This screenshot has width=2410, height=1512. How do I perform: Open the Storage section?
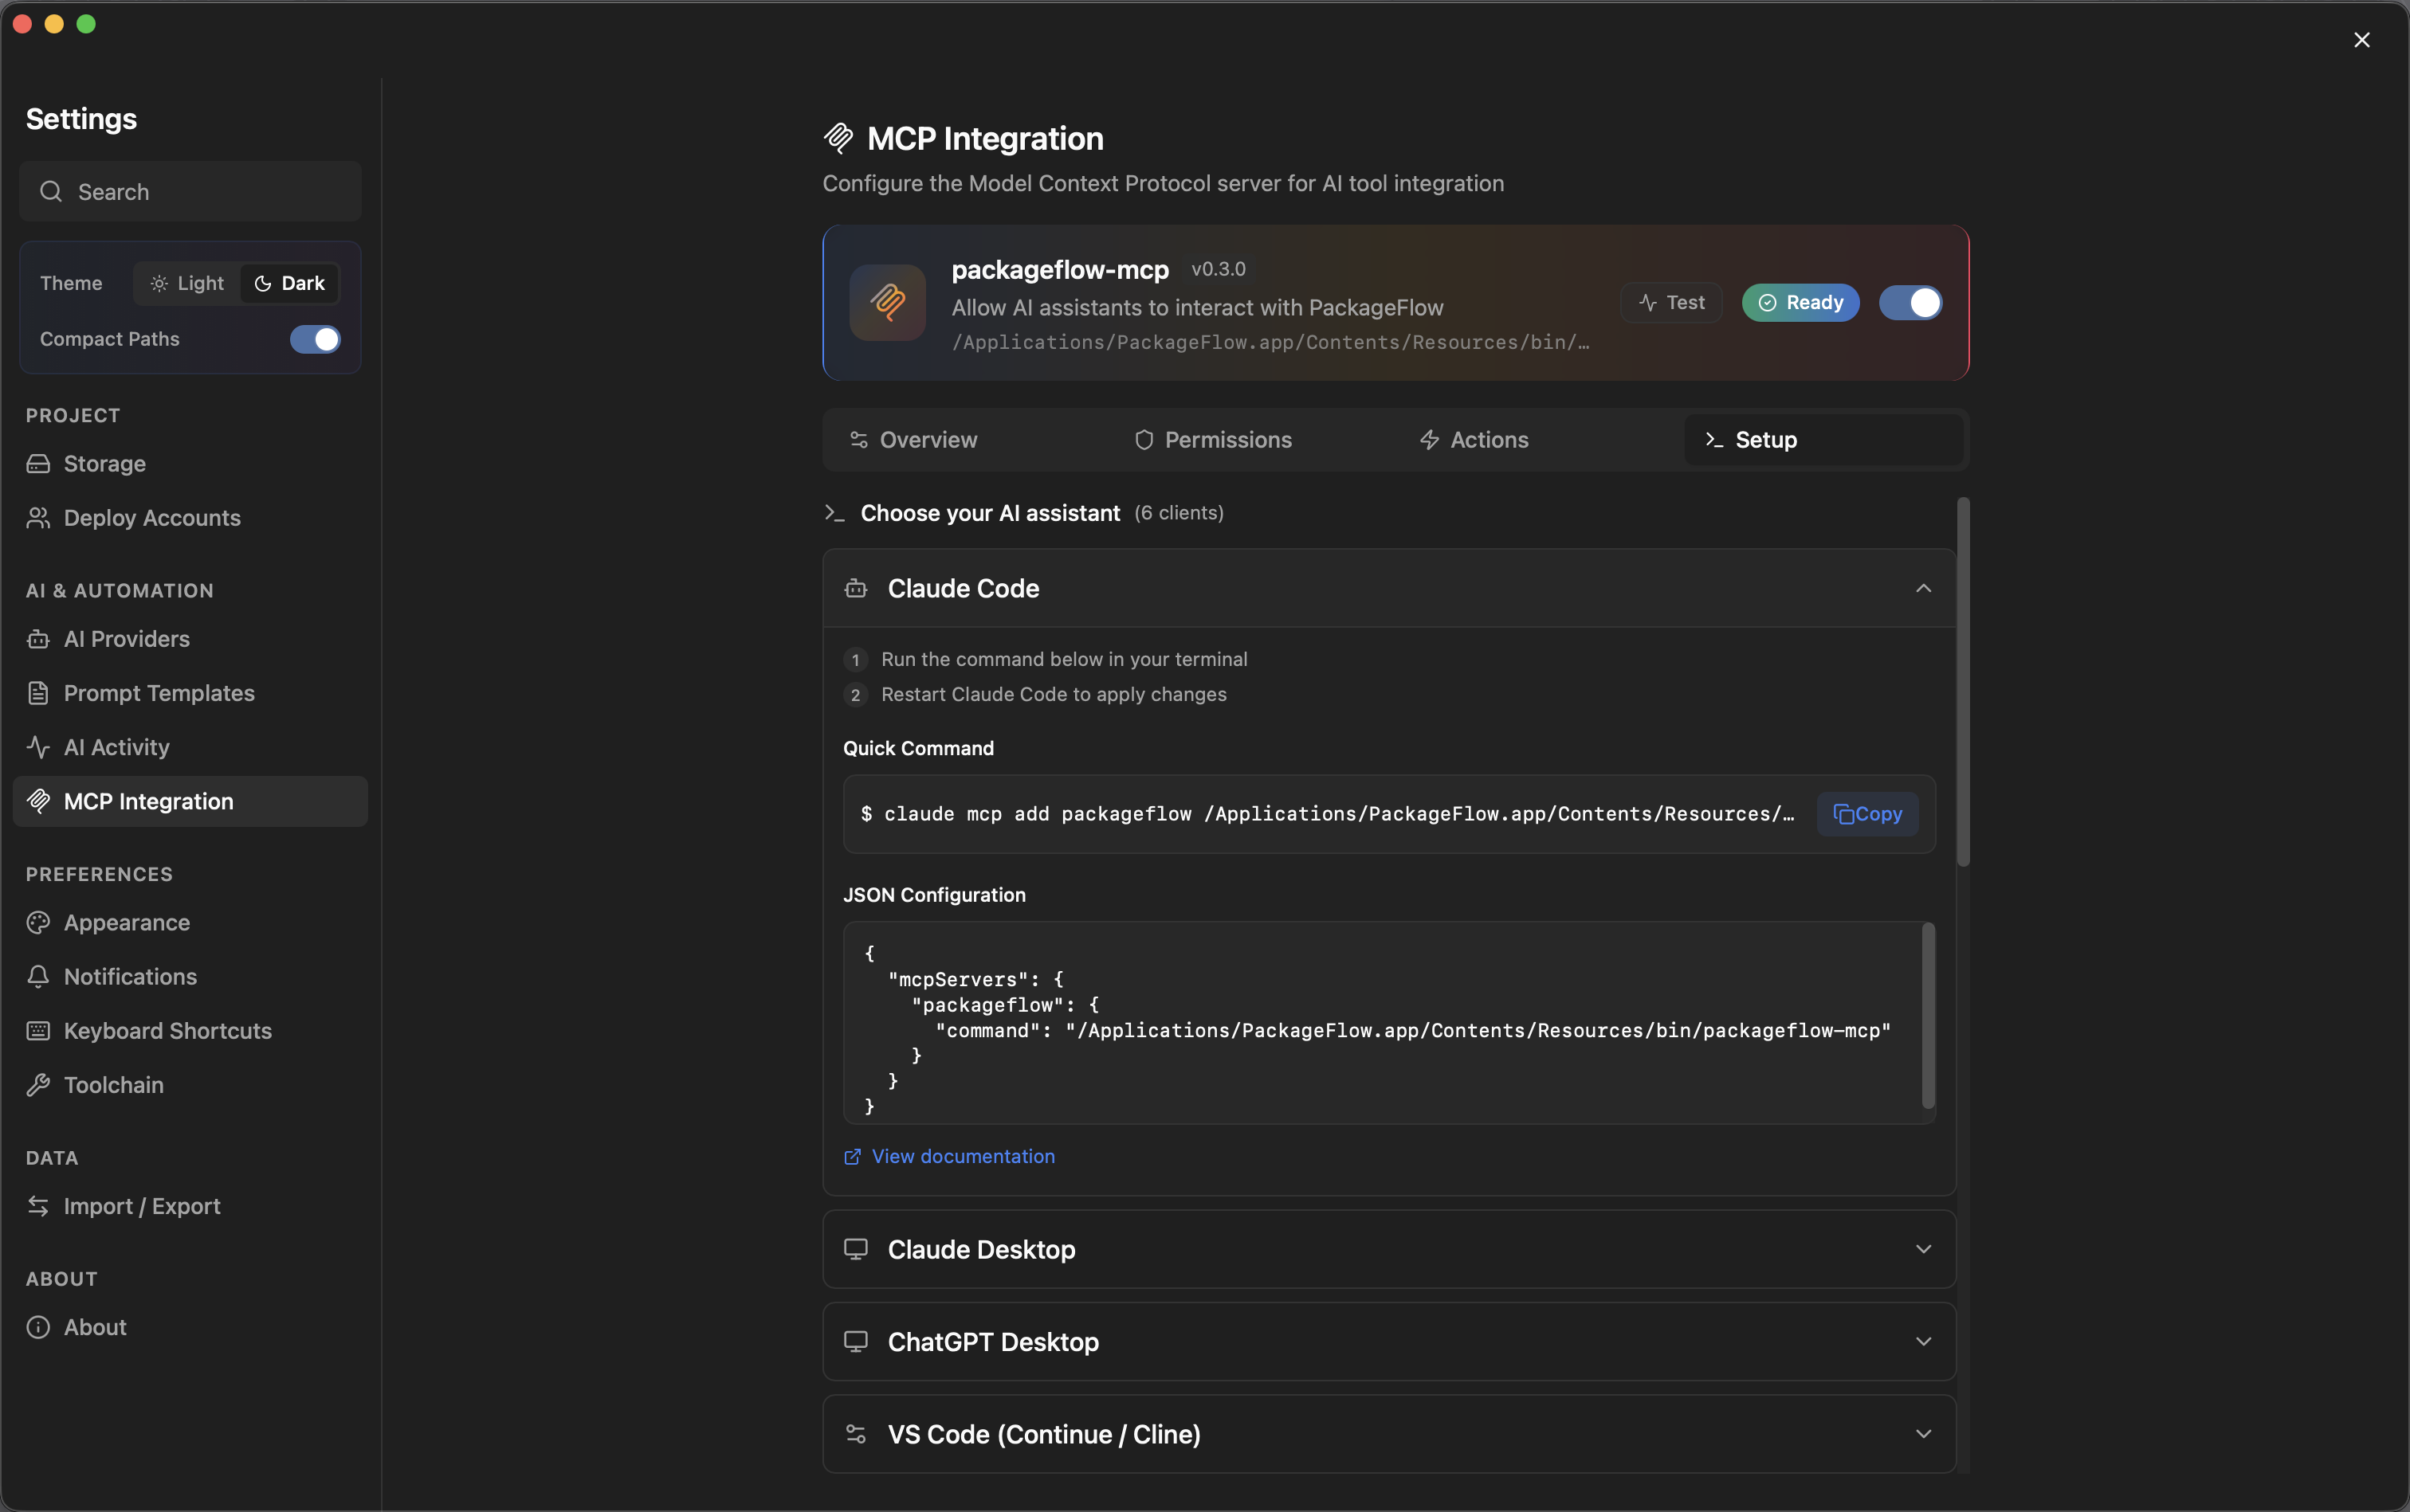click(105, 463)
